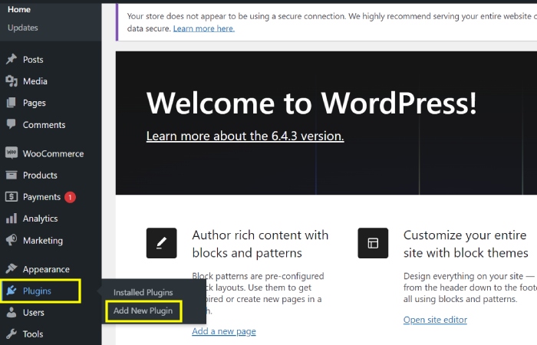Open the Payments menu
Image resolution: width=537 pixels, height=345 pixels.
point(41,197)
